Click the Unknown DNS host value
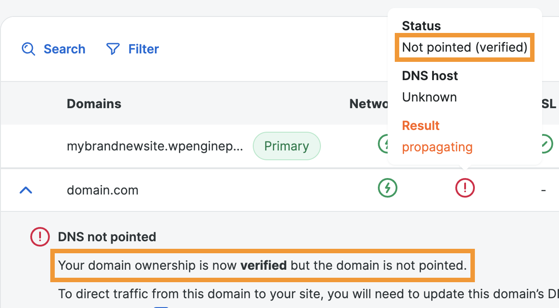 pos(429,97)
